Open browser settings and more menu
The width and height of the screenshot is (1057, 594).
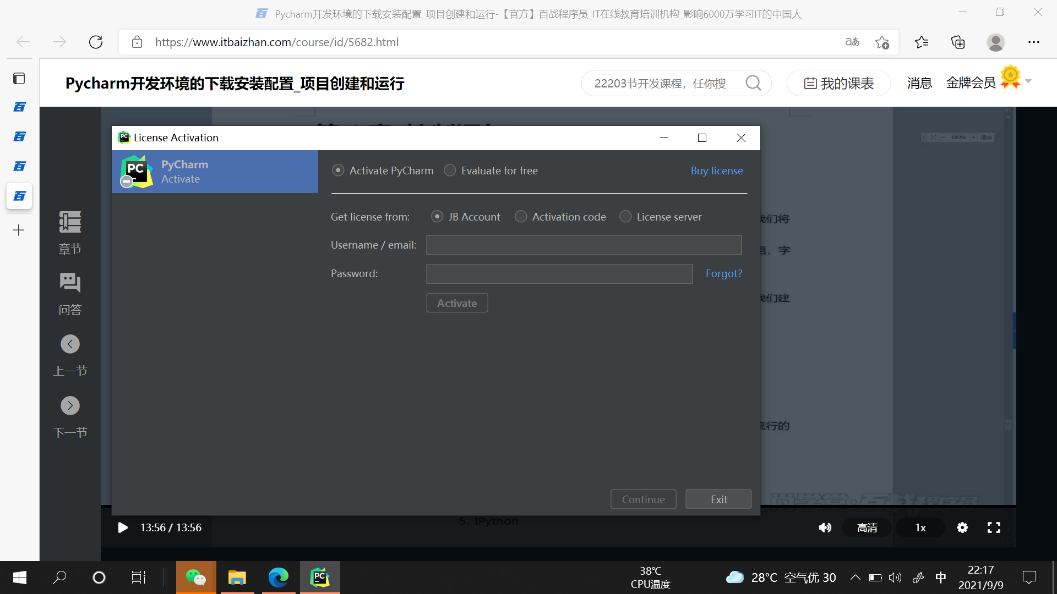(x=1034, y=42)
